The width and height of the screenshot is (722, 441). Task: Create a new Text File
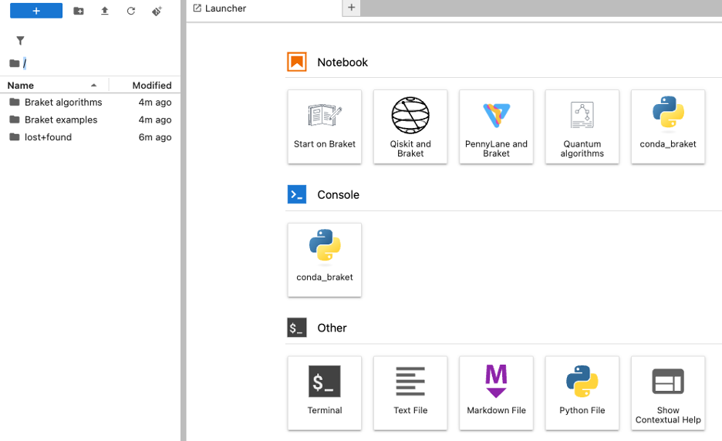(x=410, y=392)
